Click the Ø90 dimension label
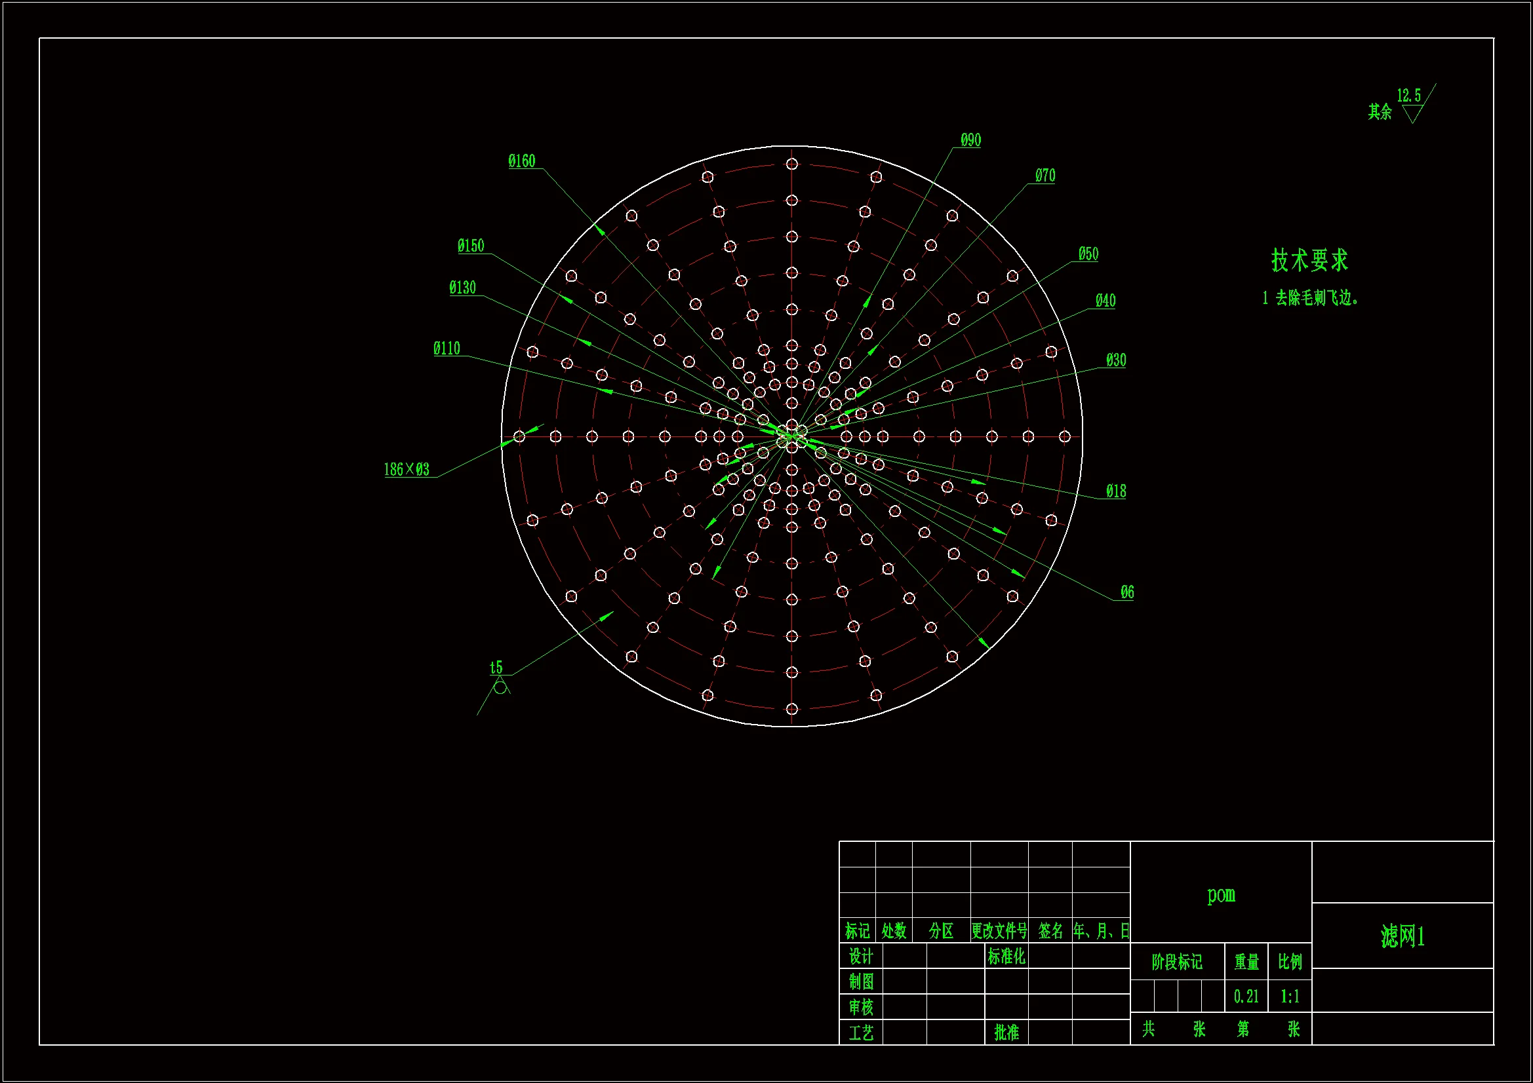This screenshot has height=1083, width=1533. coord(970,140)
